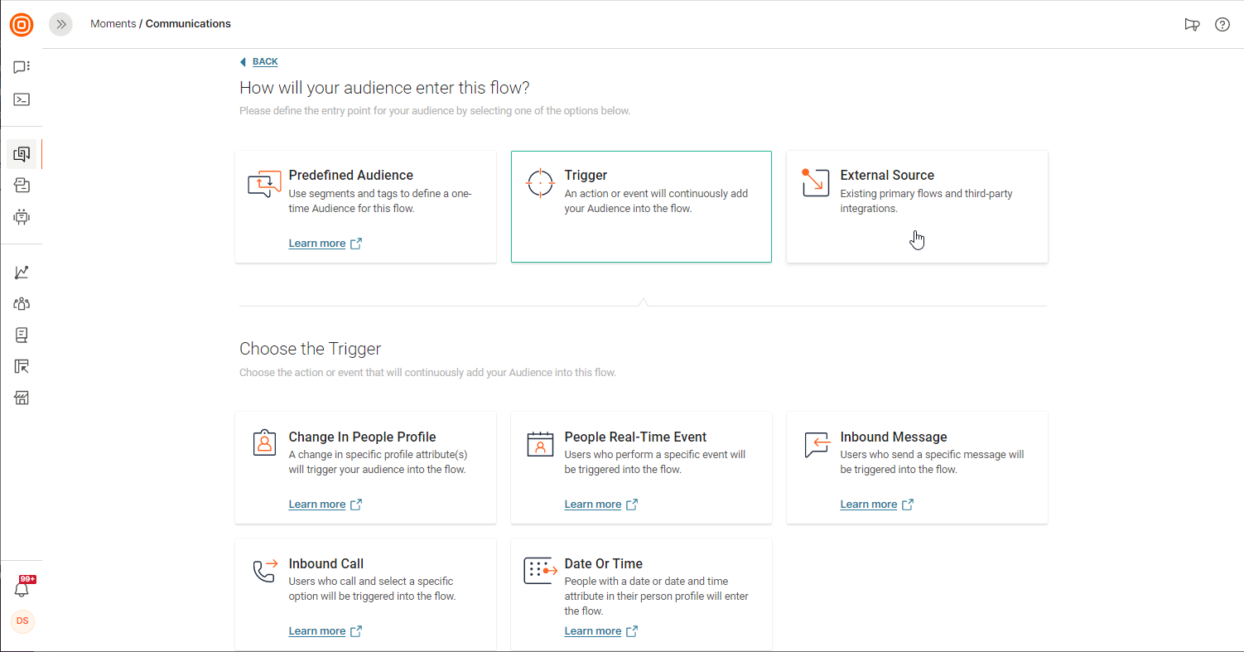Open the robot chatbot icon in the sidebar
Image resolution: width=1244 pixels, height=652 pixels.
[22, 217]
